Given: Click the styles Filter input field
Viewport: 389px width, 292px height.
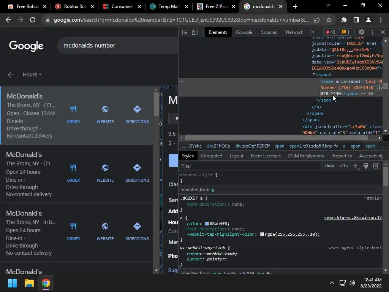Looking at the screenshot, I should (249, 166).
